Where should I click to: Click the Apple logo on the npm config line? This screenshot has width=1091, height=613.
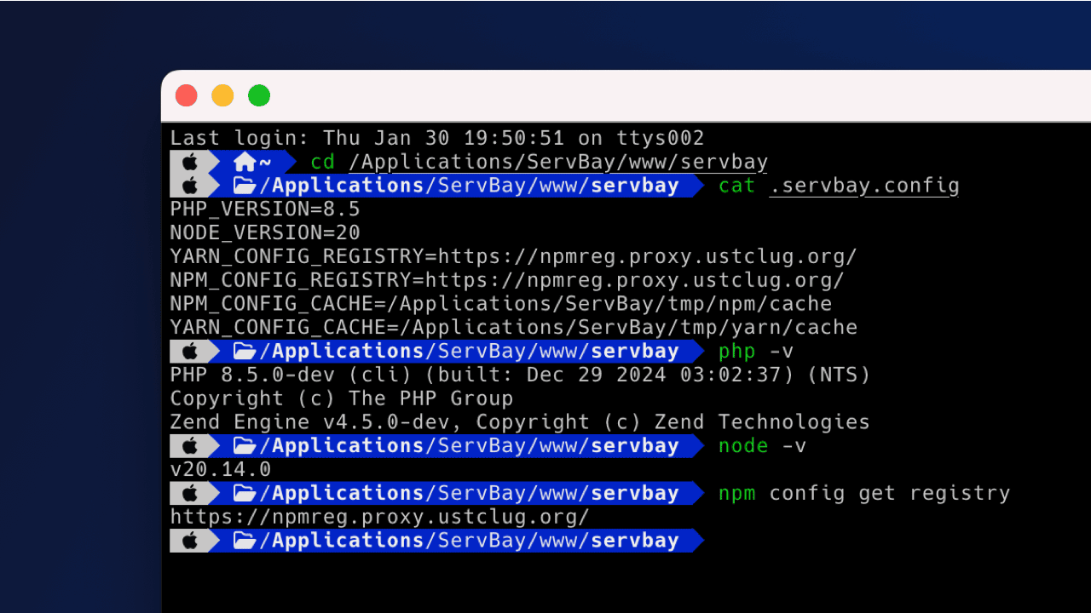[x=189, y=493]
